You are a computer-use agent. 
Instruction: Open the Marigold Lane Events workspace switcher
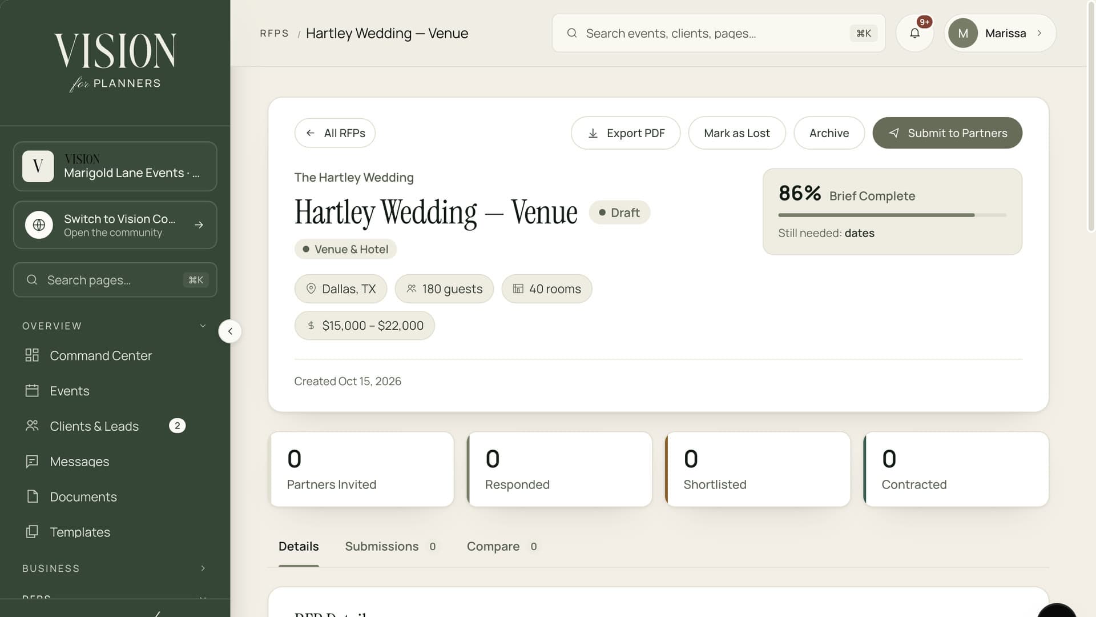pyautogui.click(x=115, y=166)
